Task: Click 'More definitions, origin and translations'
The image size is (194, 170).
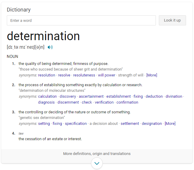Action: click(x=97, y=153)
